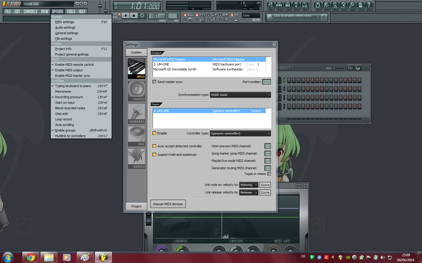Image resolution: width=422 pixels, height=263 pixels.
Task: Open the Link note on velocity dropdown
Action: 249,185
